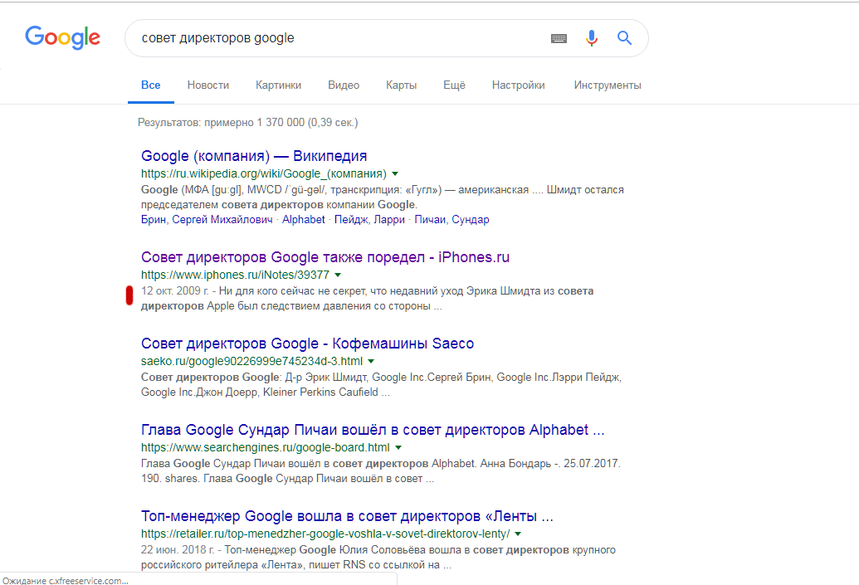Open the Google (компания) — Википедия result
859x585 pixels.
tap(254, 156)
